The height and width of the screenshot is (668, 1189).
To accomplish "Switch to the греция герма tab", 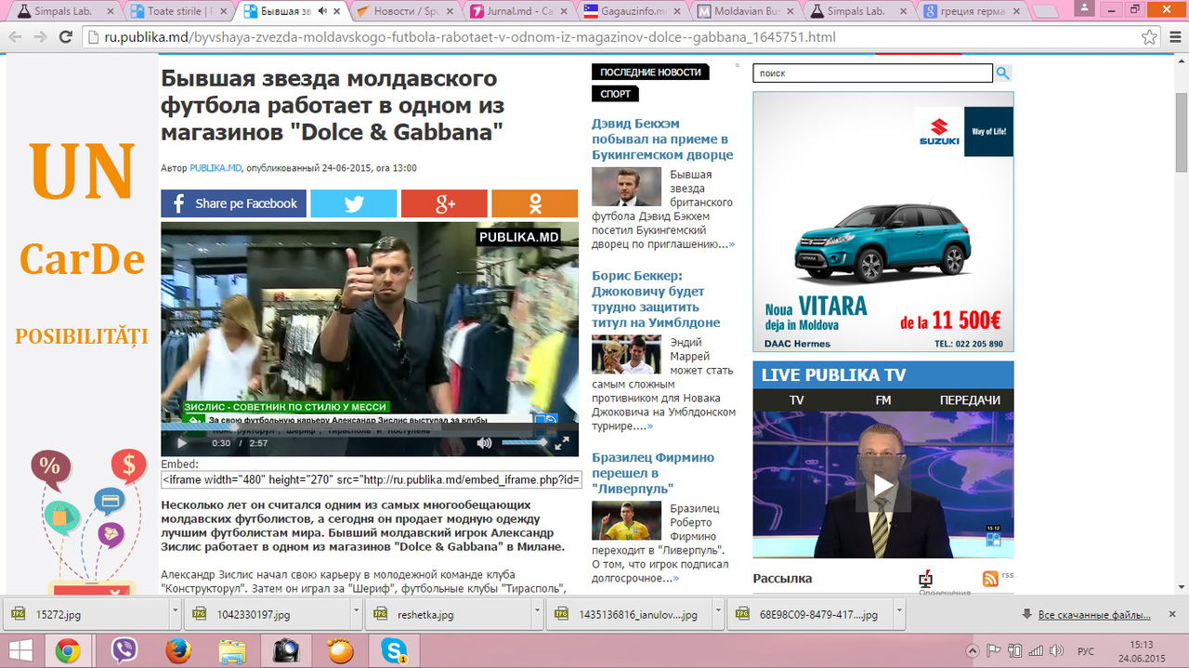I will tap(973, 11).
